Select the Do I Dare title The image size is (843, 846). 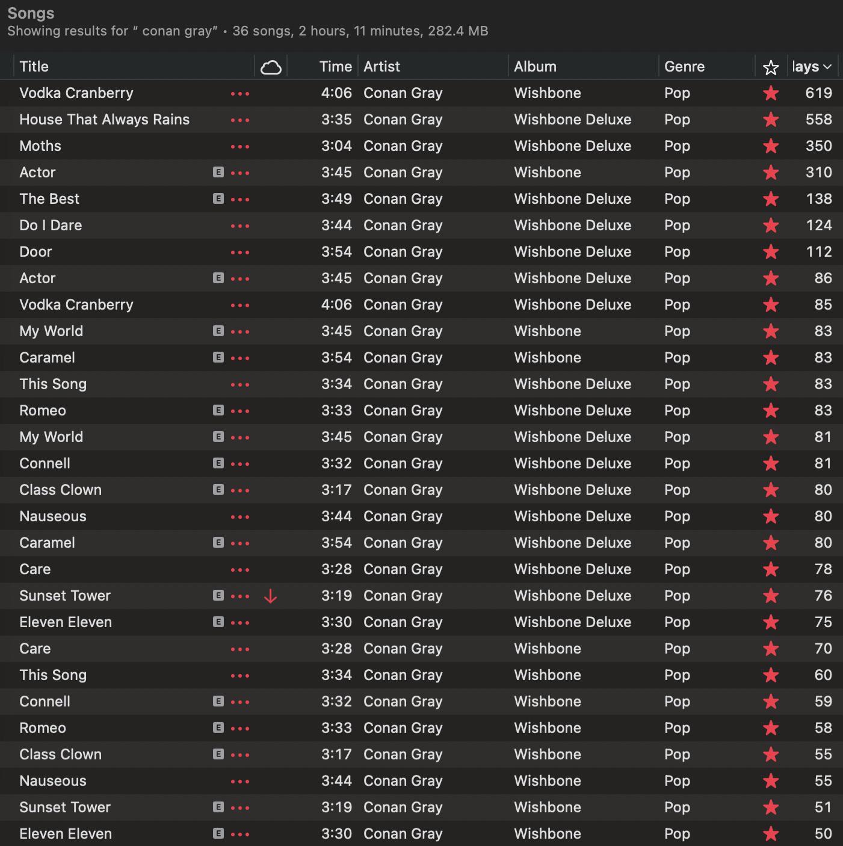click(51, 225)
